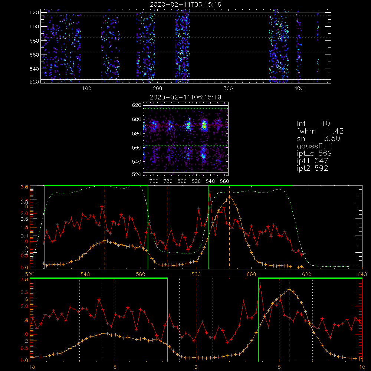Click x-axis label 0 of the bottom plot
Screen dimensions: 371x371
pos(196,367)
